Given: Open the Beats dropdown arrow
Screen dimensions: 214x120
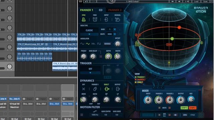Looking at the screenshot, I should pyautogui.click(x=115, y=34).
